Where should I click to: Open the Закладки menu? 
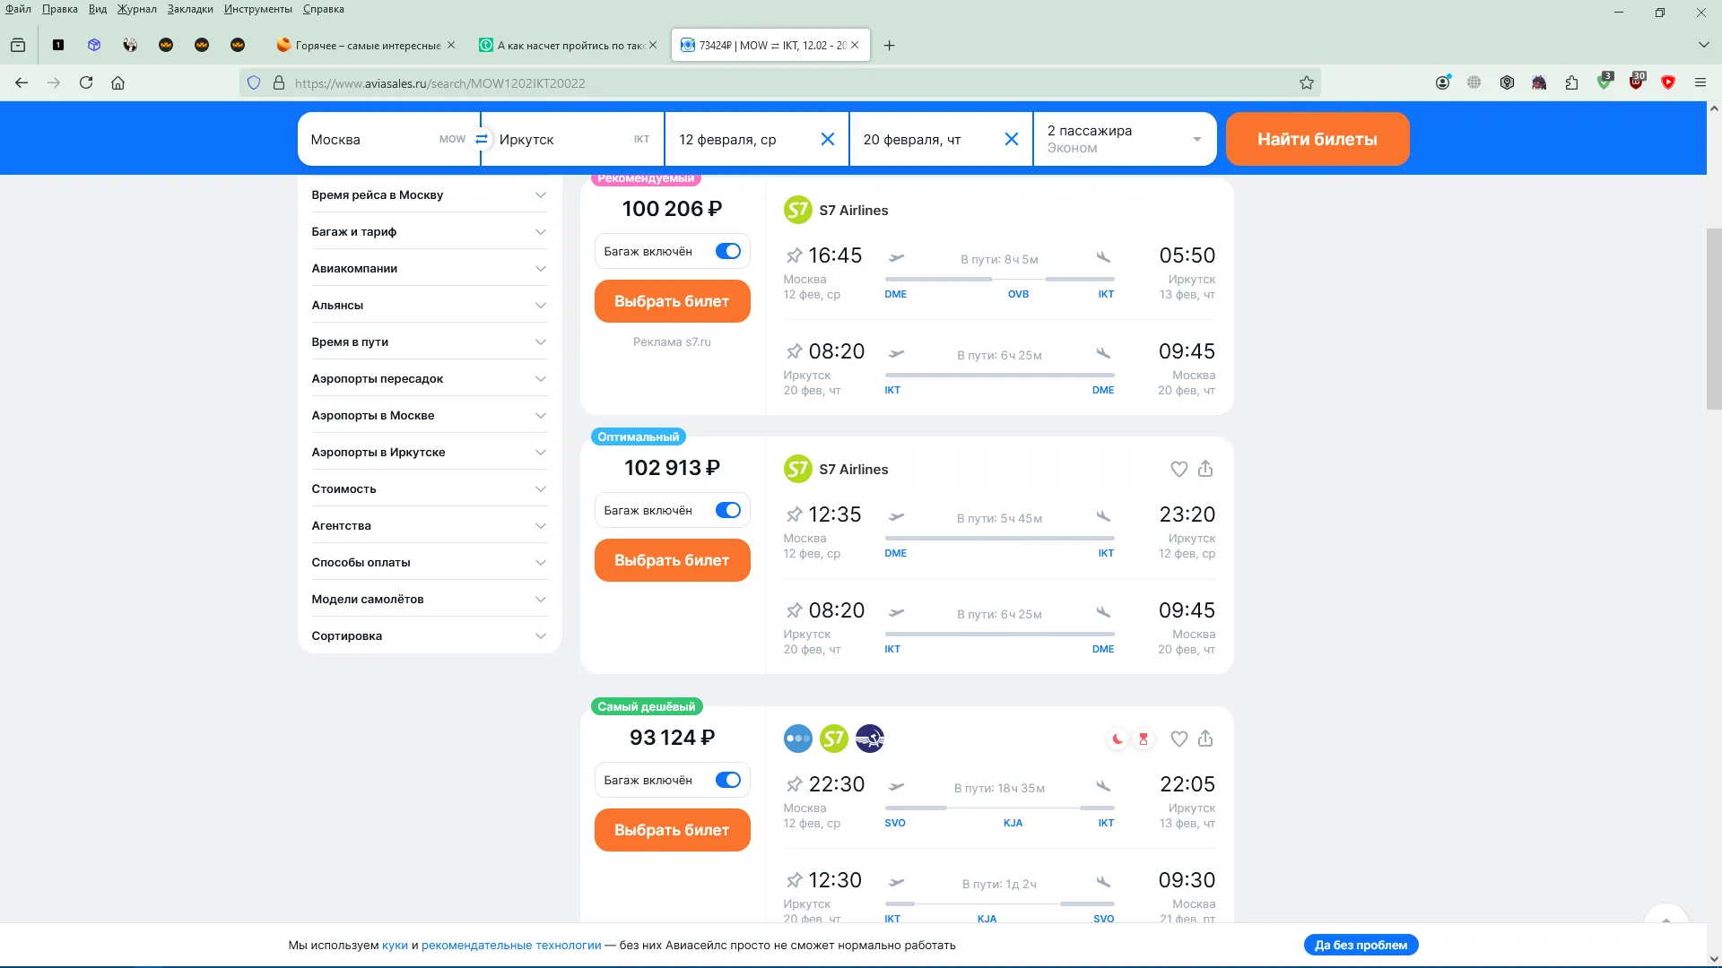coord(190,9)
